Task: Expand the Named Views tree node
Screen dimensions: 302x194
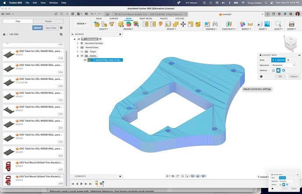Action: click(77, 48)
